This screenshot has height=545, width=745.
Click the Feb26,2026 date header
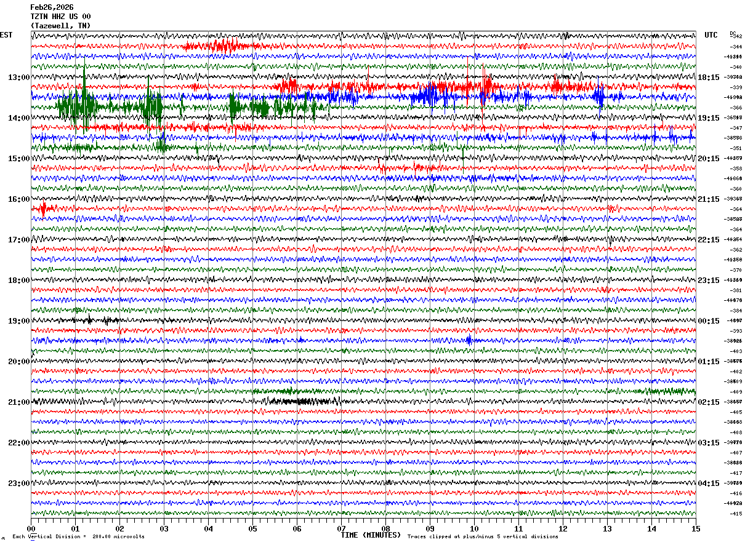[x=52, y=7]
